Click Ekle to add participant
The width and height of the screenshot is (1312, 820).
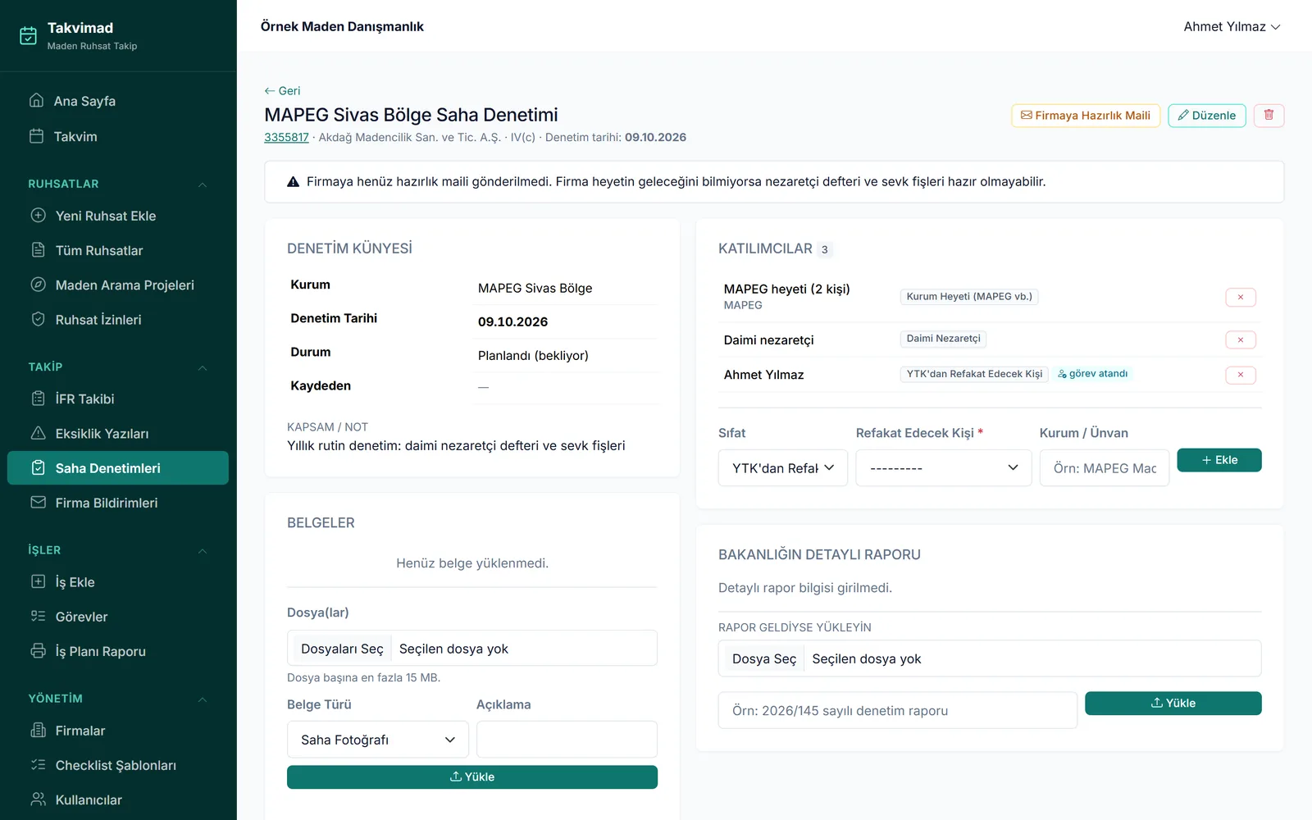[1219, 460]
